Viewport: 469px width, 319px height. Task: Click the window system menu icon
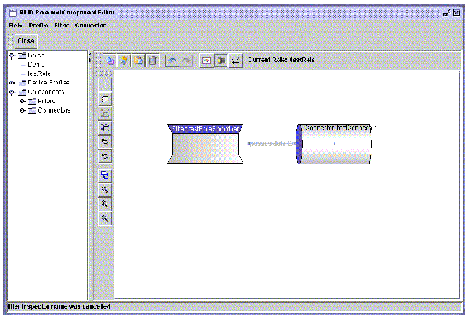tap(13, 13)
